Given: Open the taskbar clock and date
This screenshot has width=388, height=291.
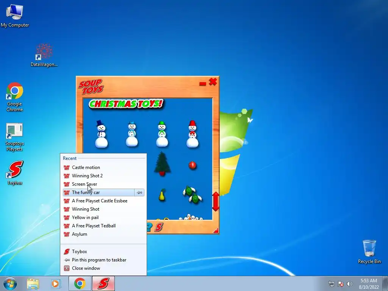Looking at the screenshot, I should click(x=369, y=284).
